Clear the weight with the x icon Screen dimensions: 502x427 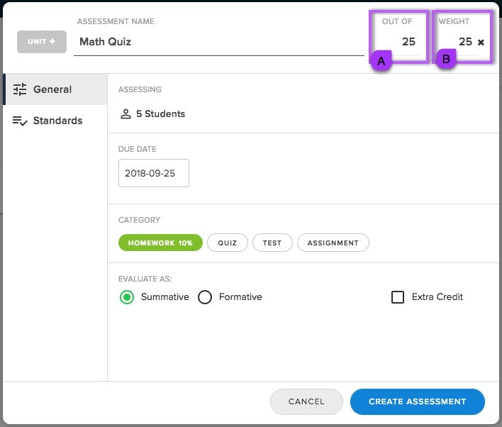tap(481, 42)
